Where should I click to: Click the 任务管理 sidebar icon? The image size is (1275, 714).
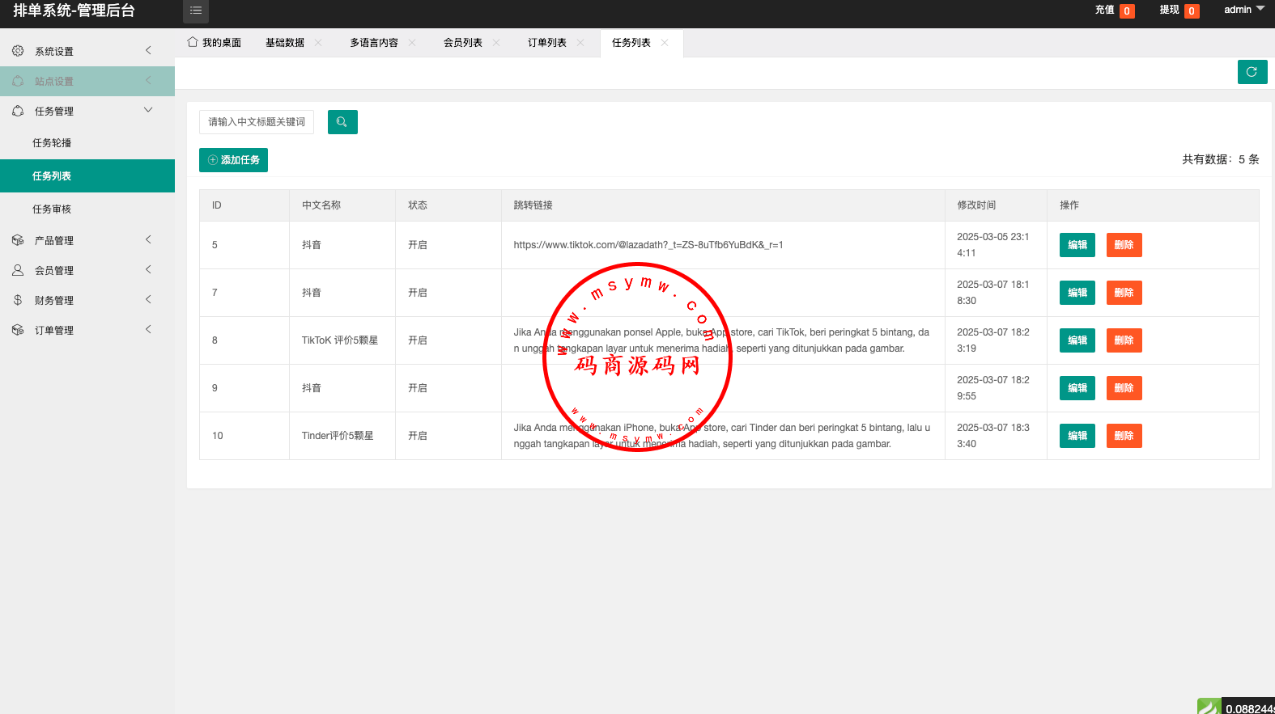pos(18,111)
